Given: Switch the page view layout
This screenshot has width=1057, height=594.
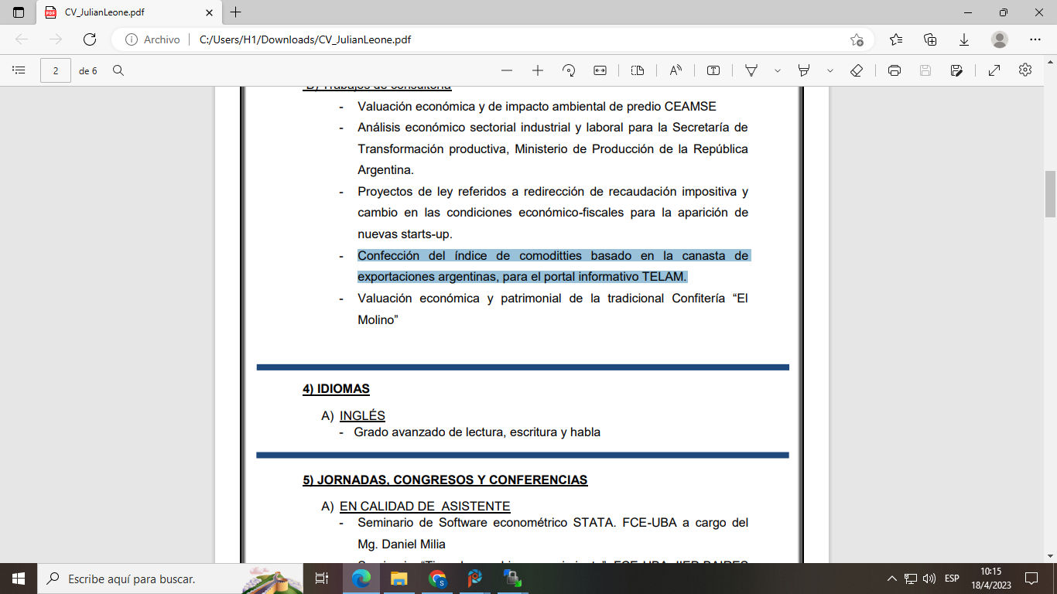Looking at the screenshot, I should pos(638,70).
